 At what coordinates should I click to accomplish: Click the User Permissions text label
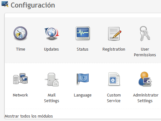point(145,52)
